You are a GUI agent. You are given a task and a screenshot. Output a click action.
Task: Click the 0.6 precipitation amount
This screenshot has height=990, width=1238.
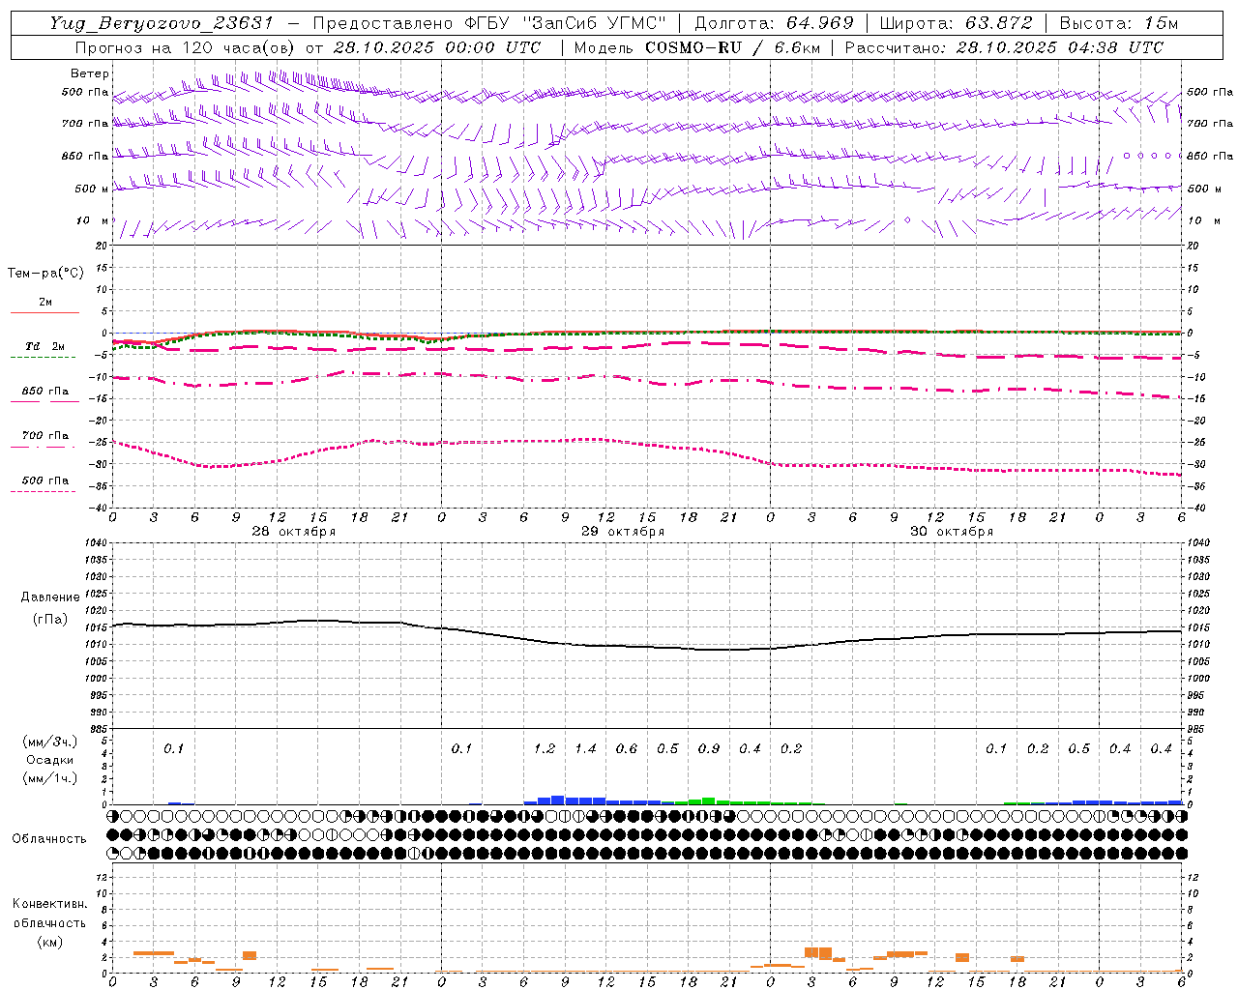[627, 749]
